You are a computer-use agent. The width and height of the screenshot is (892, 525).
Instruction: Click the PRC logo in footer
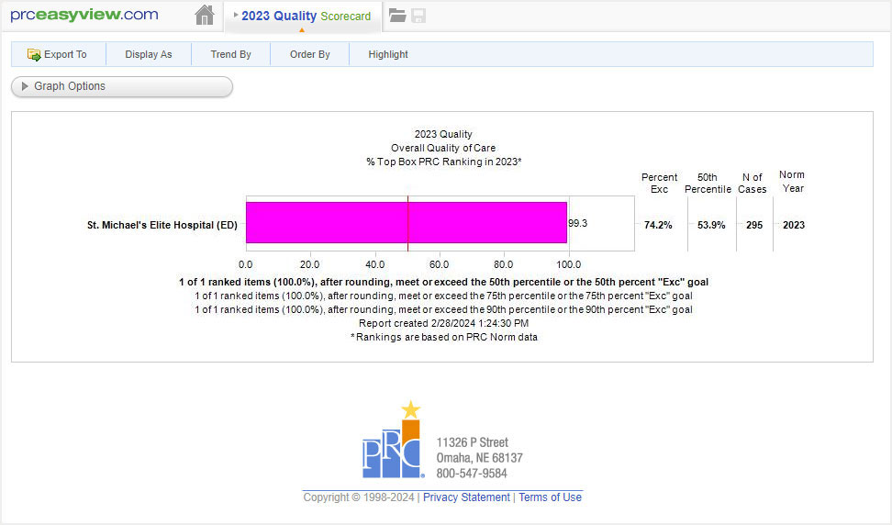tap(393, 441)
